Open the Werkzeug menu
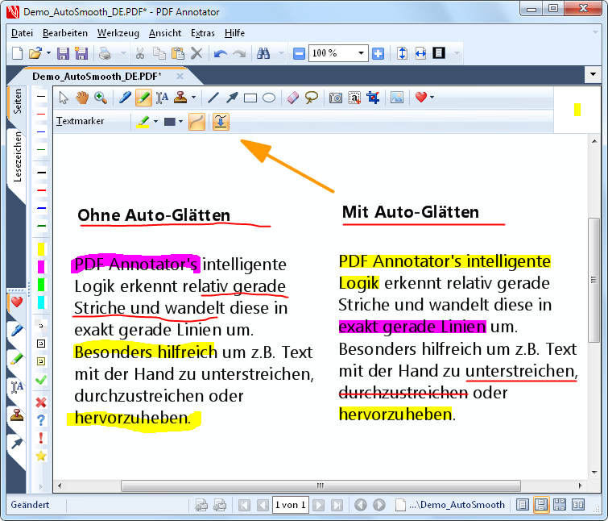Viewport: 608px width, 521px height. [x=118, y=33]
